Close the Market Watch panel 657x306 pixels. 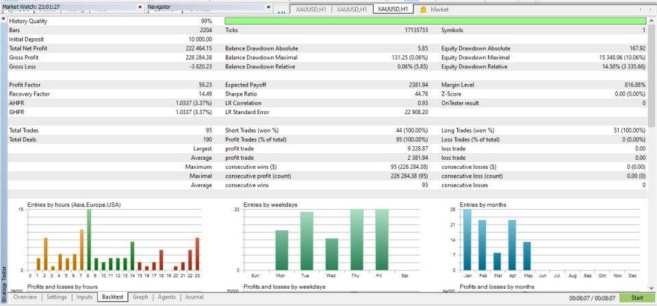(x=140, y=7)
